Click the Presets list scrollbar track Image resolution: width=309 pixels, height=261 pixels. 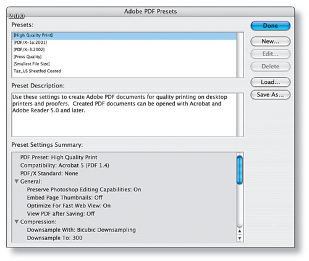[240, 55]
